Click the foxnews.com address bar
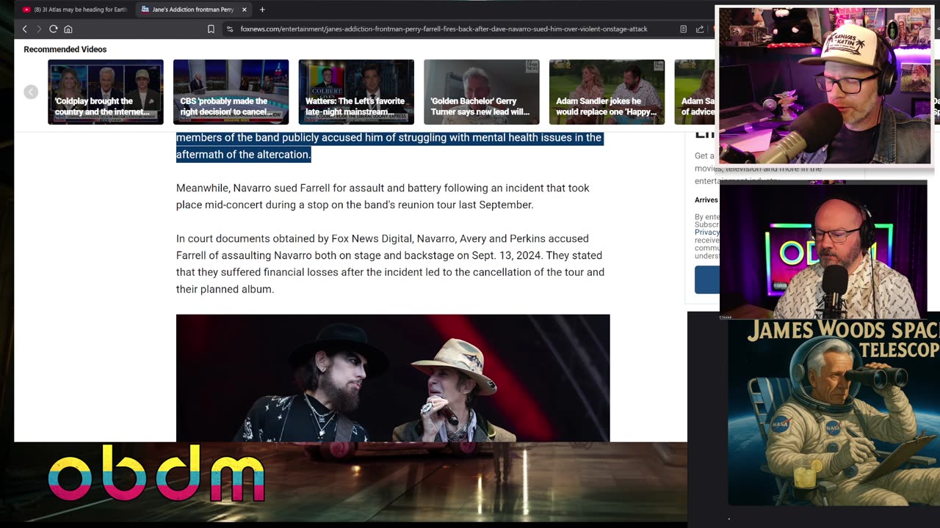 [444, 29]
